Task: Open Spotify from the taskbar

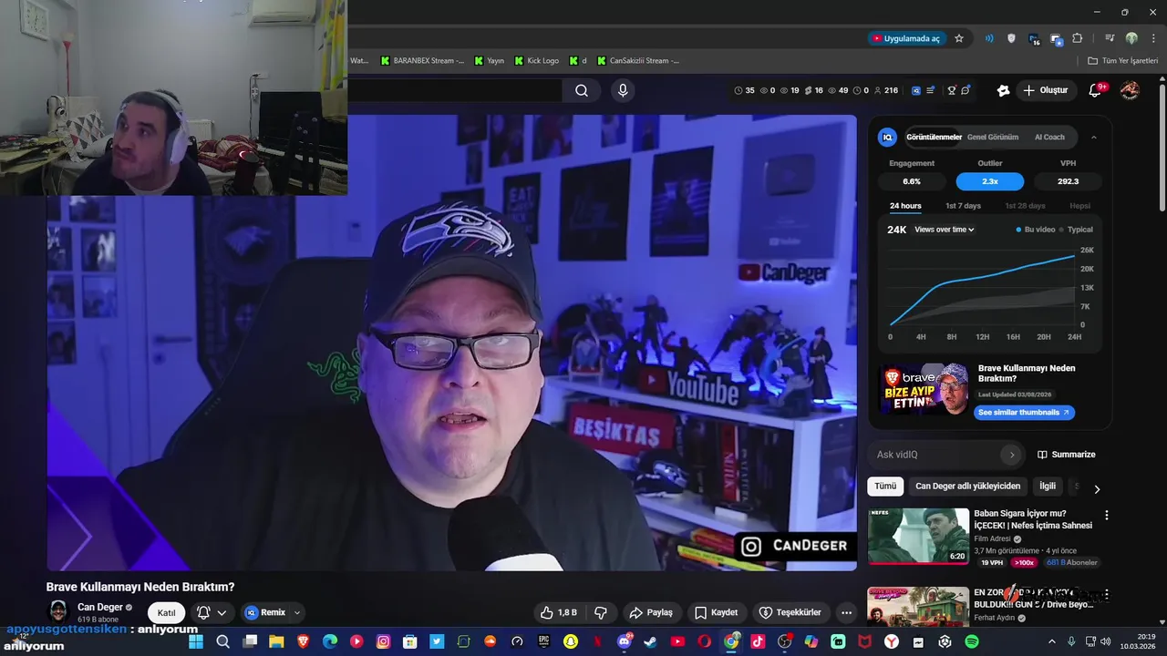Action: (972, 641)
